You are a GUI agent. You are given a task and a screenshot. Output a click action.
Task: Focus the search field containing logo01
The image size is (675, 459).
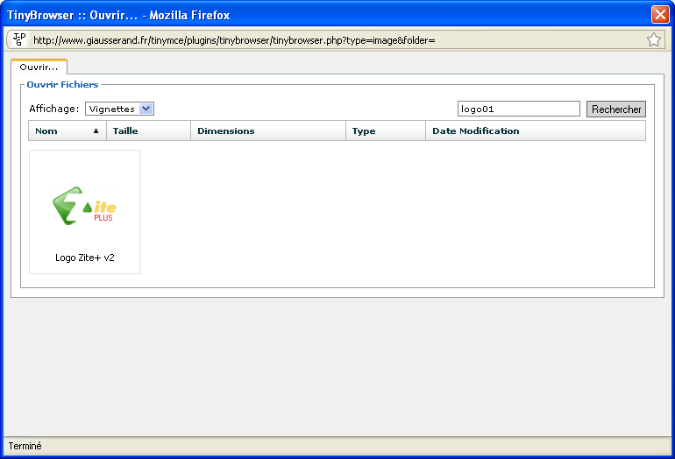(x=518, y=109)
